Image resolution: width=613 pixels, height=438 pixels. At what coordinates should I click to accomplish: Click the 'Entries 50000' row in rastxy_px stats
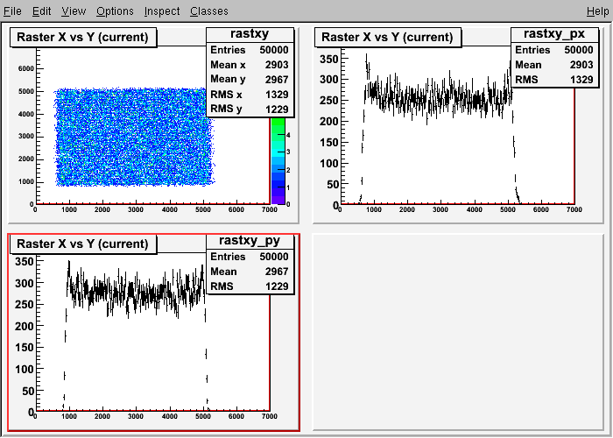(x=554, y=50)
